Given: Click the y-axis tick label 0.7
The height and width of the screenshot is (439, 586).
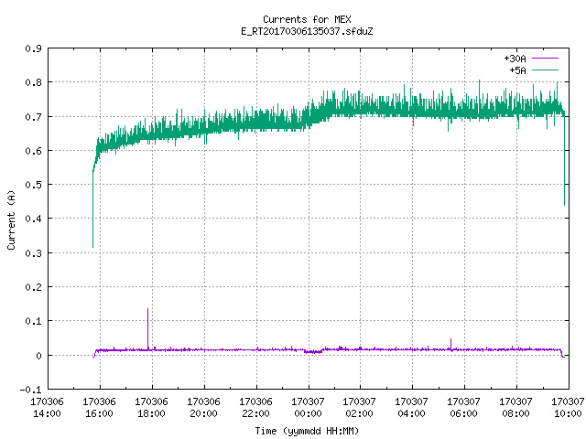Looking at the screenshot, I should point(33,117).
